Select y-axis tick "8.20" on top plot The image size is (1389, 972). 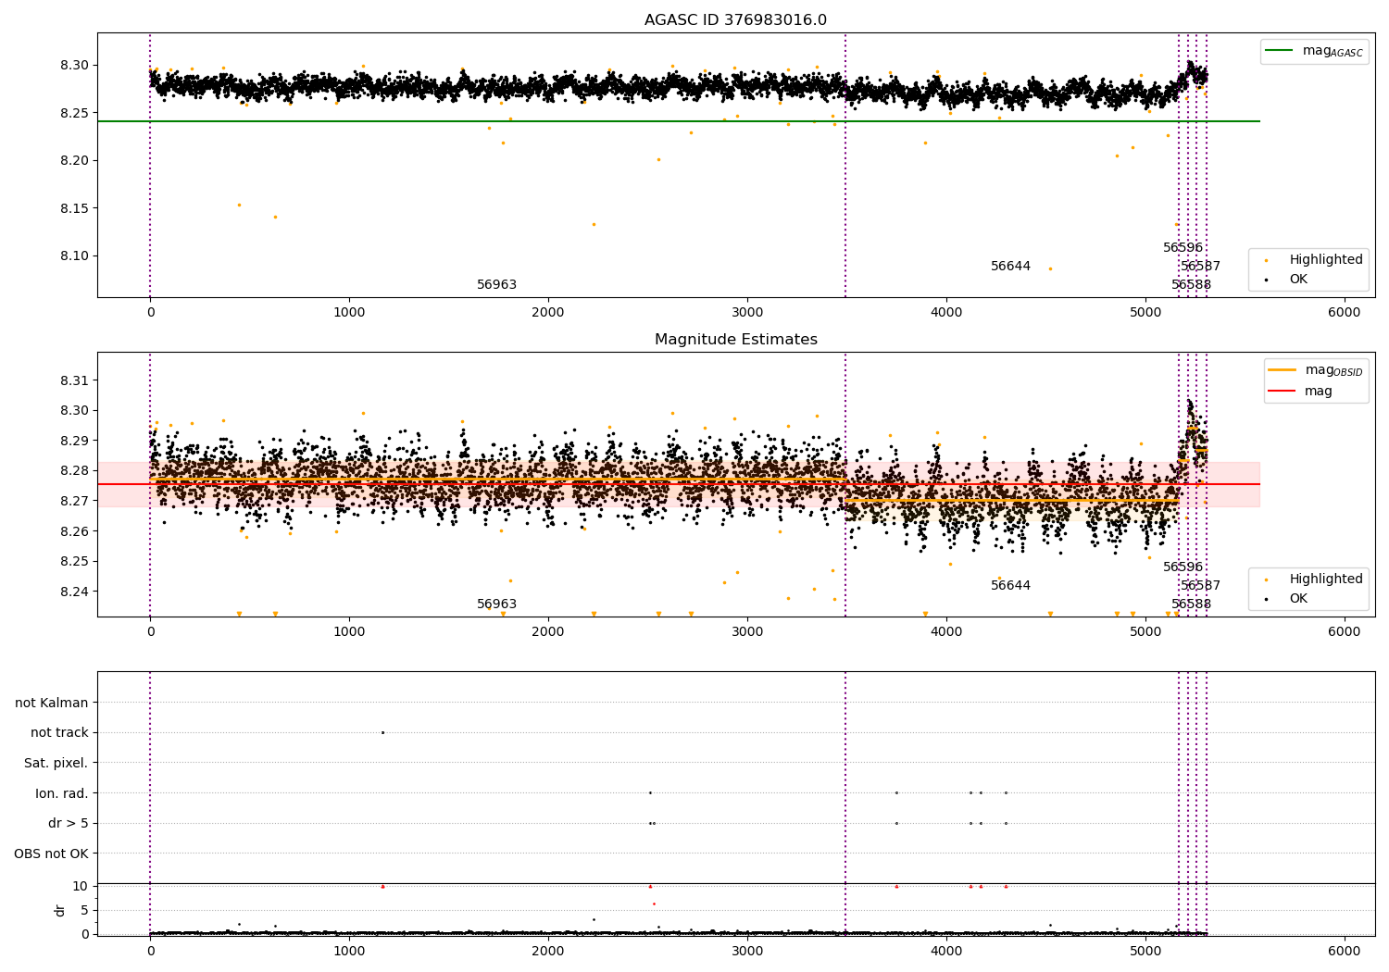pos(76,161)
